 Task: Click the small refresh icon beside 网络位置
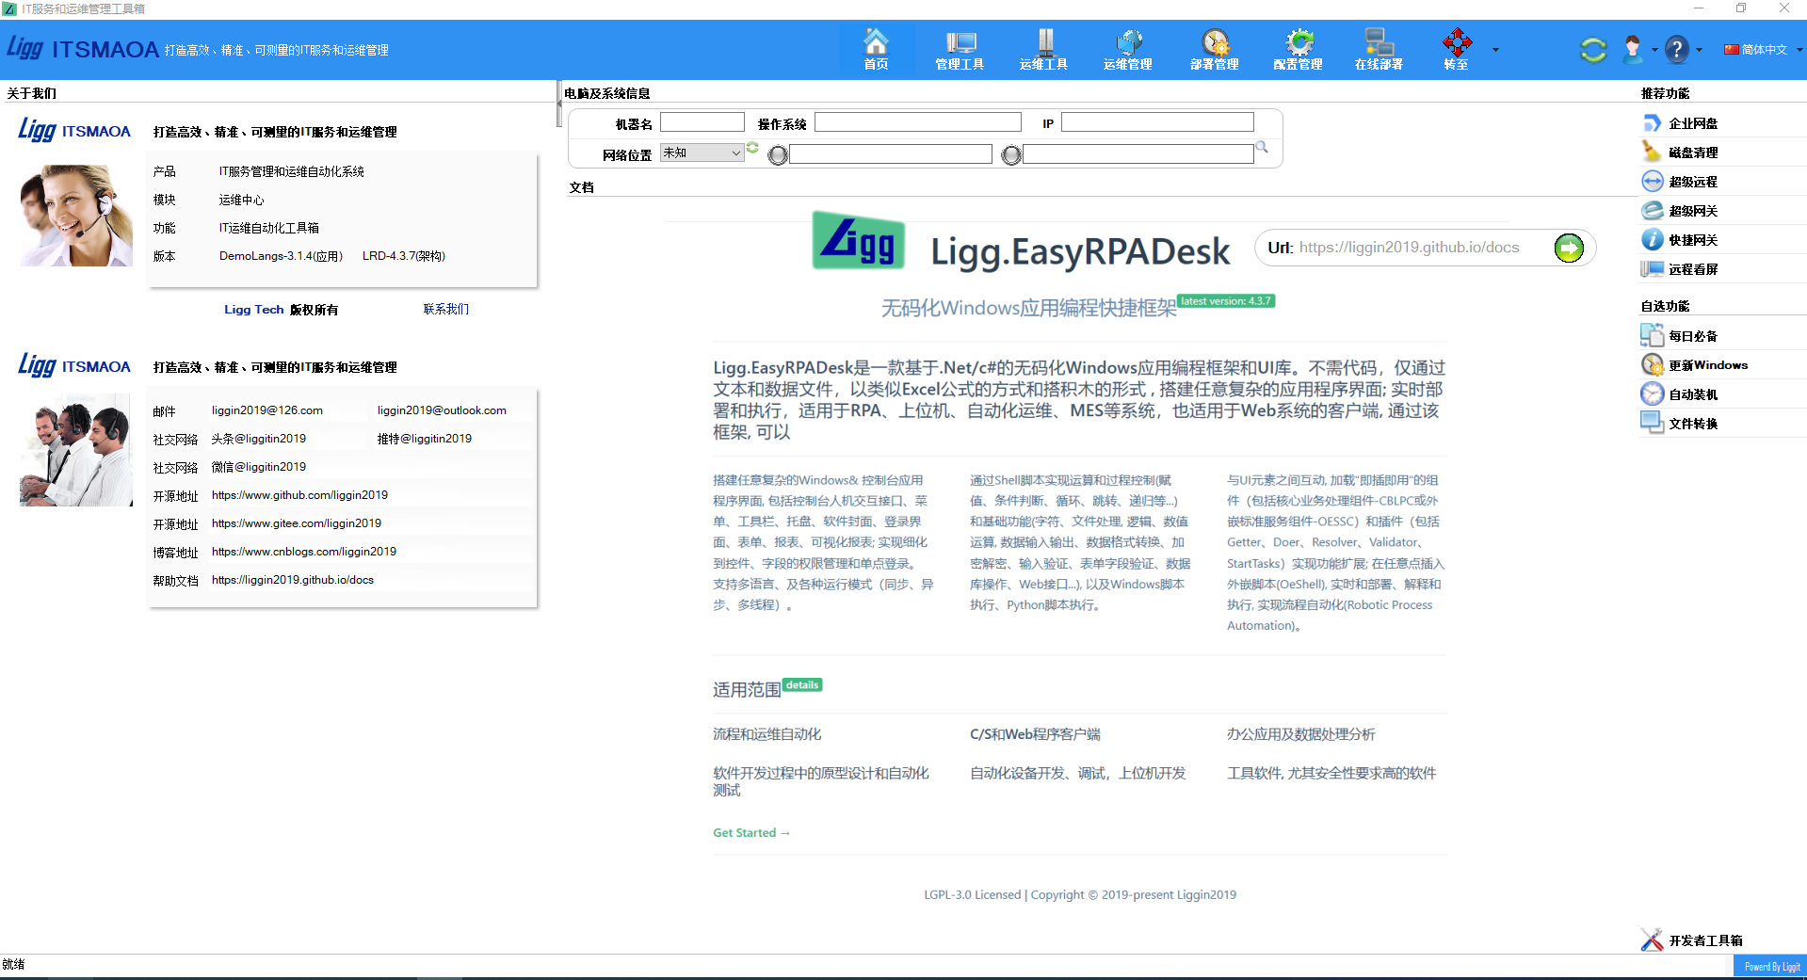pos(752,148)
